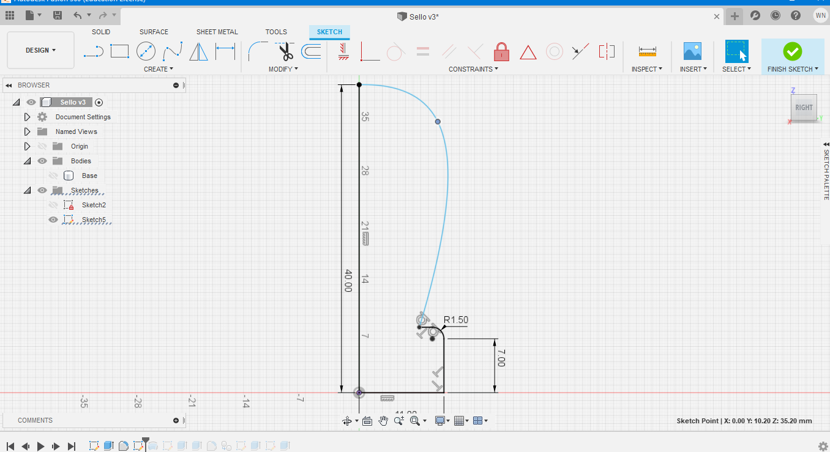The width and height of the screenshot is (830, 452).
Task: Select the 2-Point Rectangle tool
Action: (x=119, y=52)
